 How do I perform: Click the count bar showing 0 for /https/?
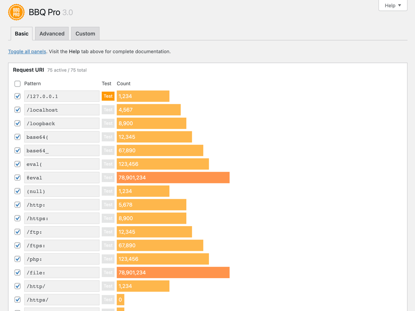[x=120, y=299]
